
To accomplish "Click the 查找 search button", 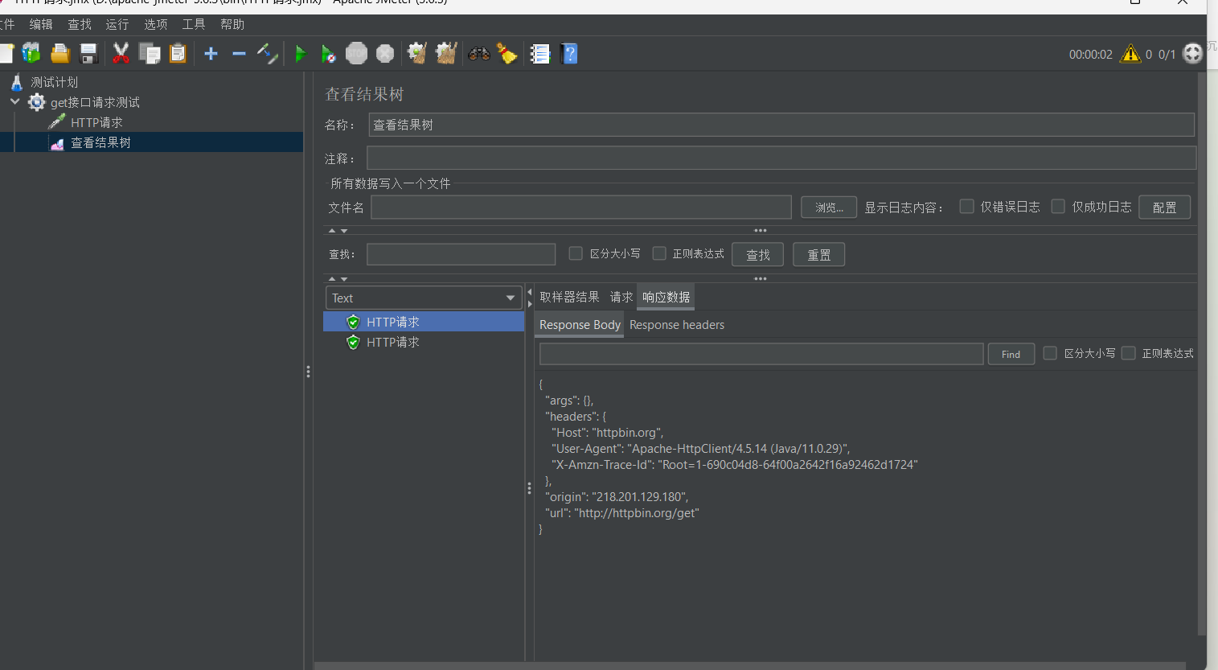I will (x=757, y=255).
